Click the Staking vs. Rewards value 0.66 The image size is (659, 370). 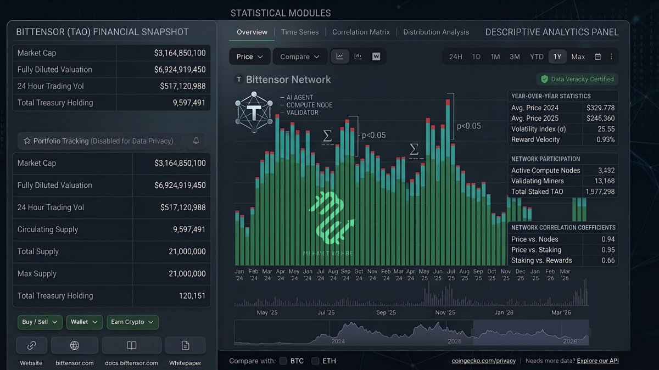(608, 260)
